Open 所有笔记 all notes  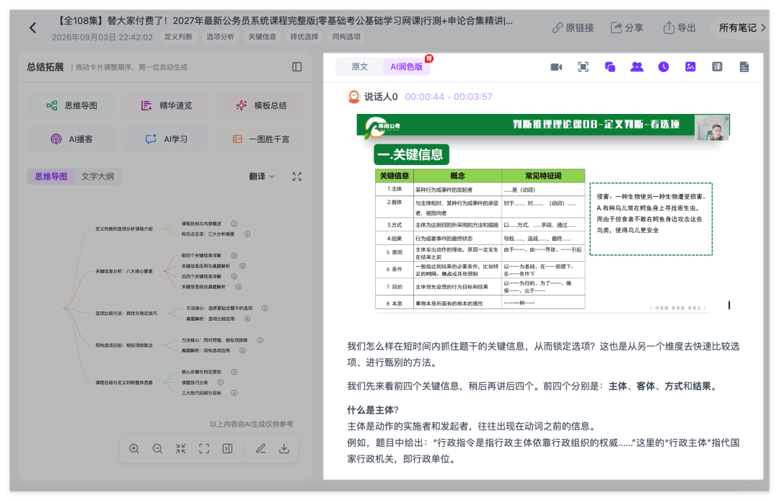pyautogui.click(x=742, y=28)
